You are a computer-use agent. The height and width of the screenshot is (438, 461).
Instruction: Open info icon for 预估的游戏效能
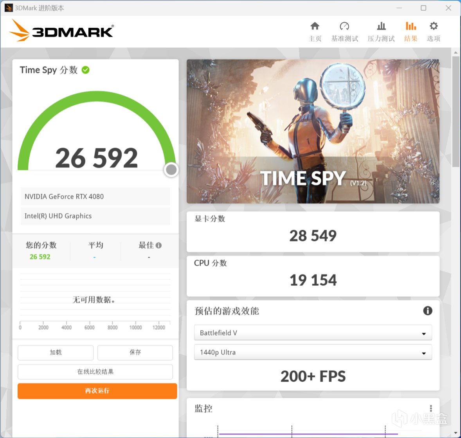[x=427, y=311]
